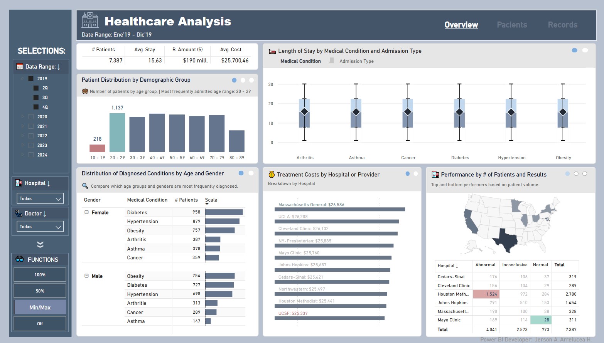Click the highlighted Mayo Clinic Normal cell 28
This screenshot has width=604, height=343.
click(x=541, y=320)
